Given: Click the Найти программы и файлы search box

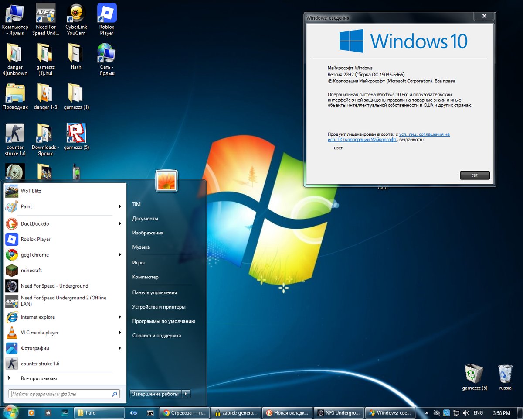Looking at the screenshot, I should [64, 394].
